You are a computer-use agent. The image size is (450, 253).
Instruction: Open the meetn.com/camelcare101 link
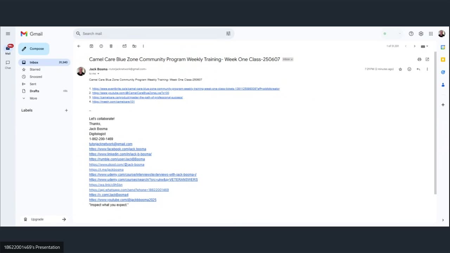point(114,102)
